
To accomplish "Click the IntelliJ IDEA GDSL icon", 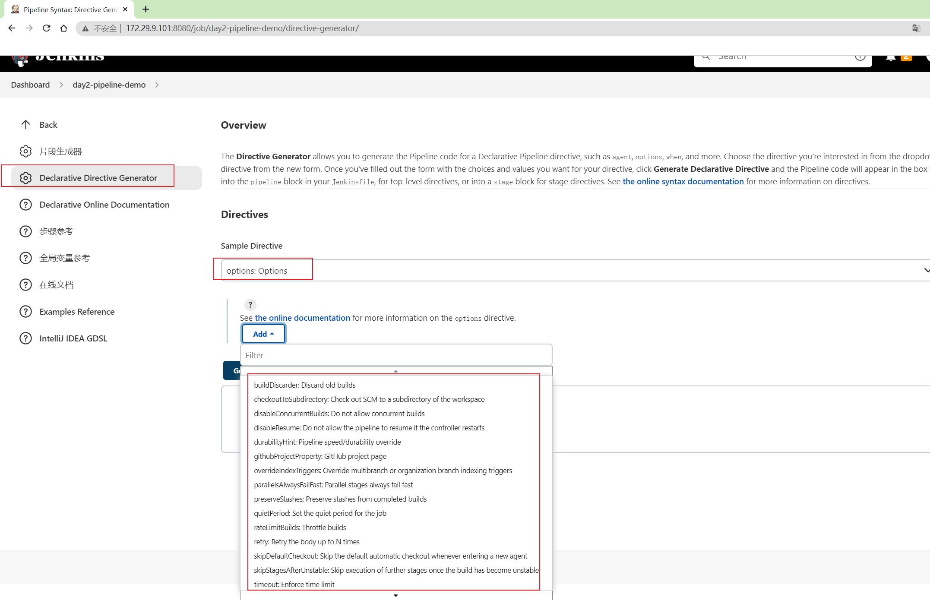I will 25,338.
